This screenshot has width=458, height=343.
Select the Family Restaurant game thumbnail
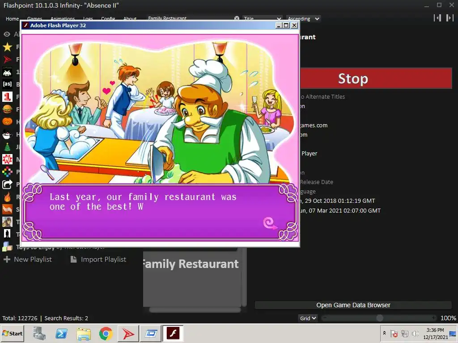pyautogui.click(x=192, y=277)
